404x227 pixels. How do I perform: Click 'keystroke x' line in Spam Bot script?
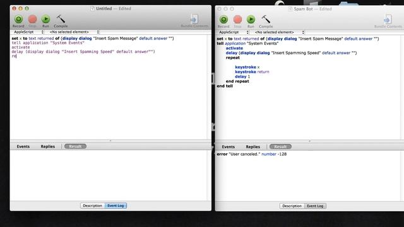click(247, 67)
